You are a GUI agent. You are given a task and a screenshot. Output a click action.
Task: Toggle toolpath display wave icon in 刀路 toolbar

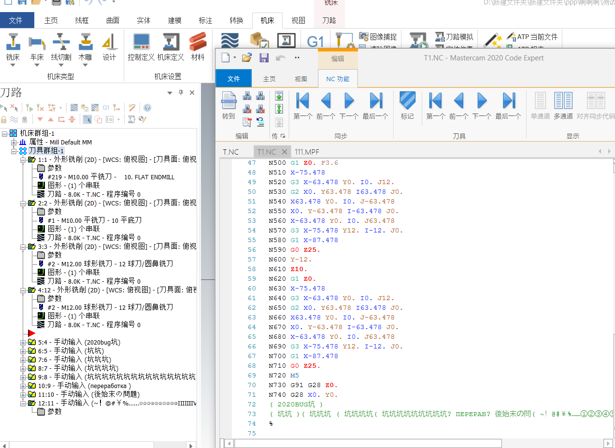click(x=14, y=119)
